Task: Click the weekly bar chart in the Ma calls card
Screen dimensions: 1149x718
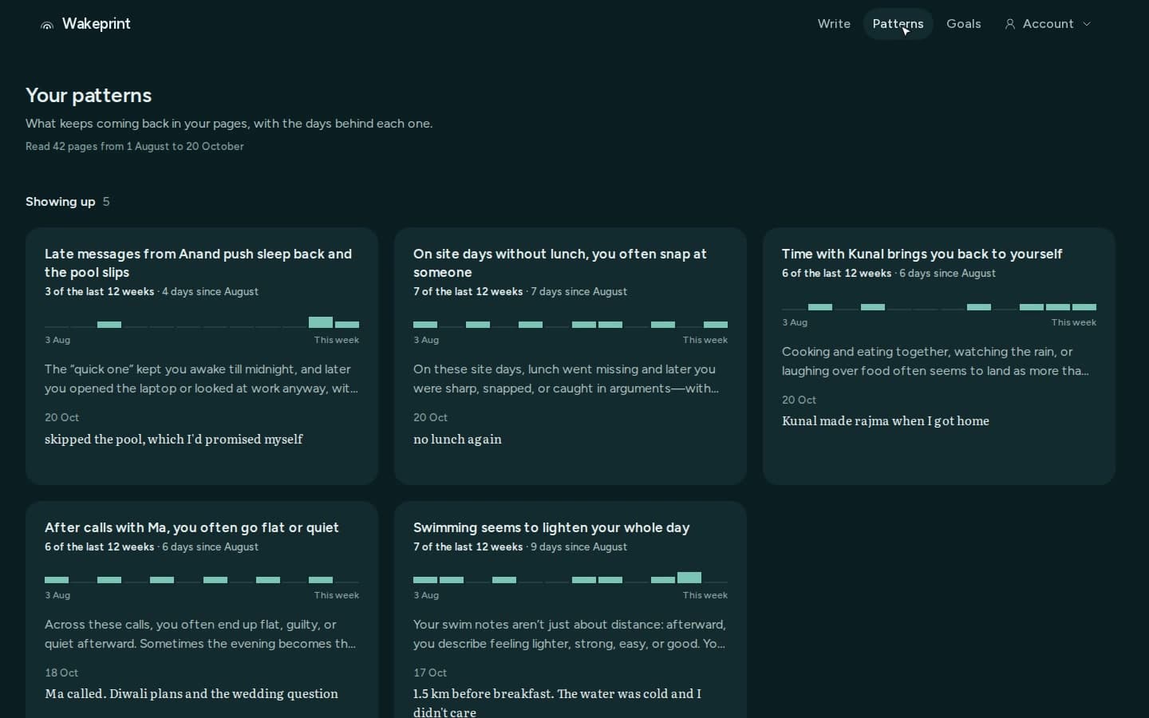Action: (202, 579)
